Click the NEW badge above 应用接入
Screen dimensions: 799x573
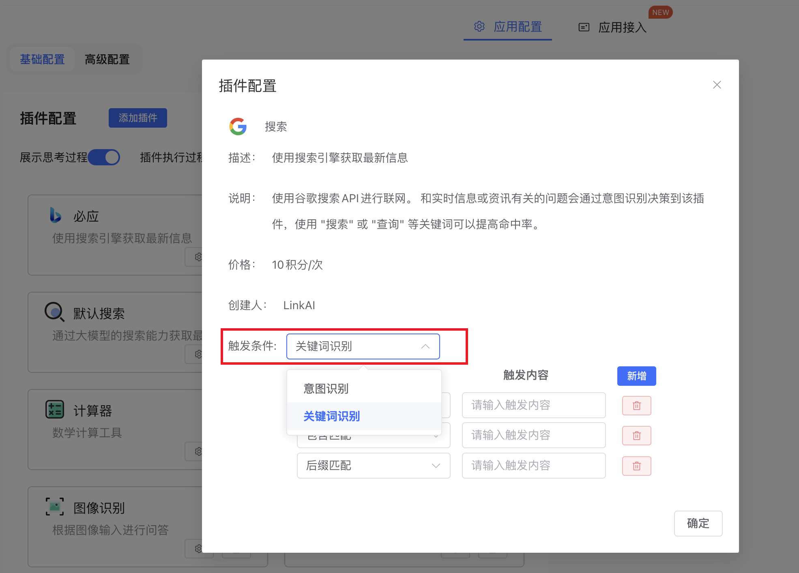[x=660, y=13]
